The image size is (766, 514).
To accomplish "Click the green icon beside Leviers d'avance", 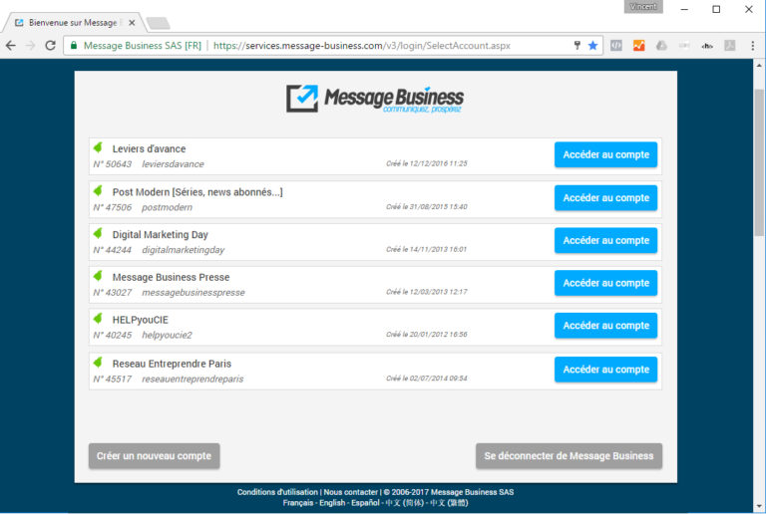I will (98, 148).
